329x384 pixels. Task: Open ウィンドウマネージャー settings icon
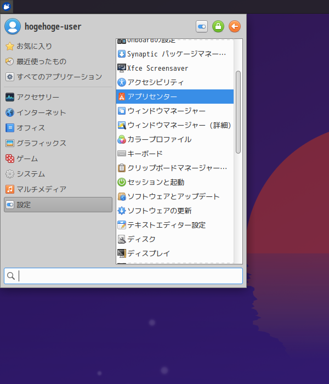(x=122, y=111)
